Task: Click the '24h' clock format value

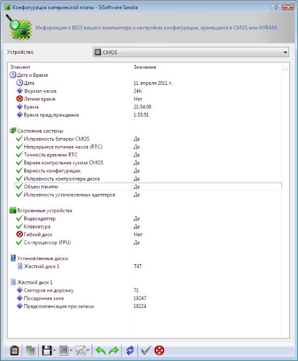Action: point(137,91)
